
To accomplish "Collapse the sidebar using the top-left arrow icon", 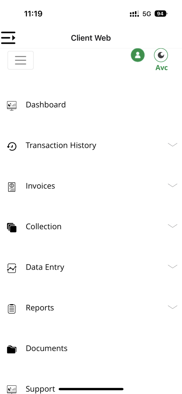I will click(8, 38).
